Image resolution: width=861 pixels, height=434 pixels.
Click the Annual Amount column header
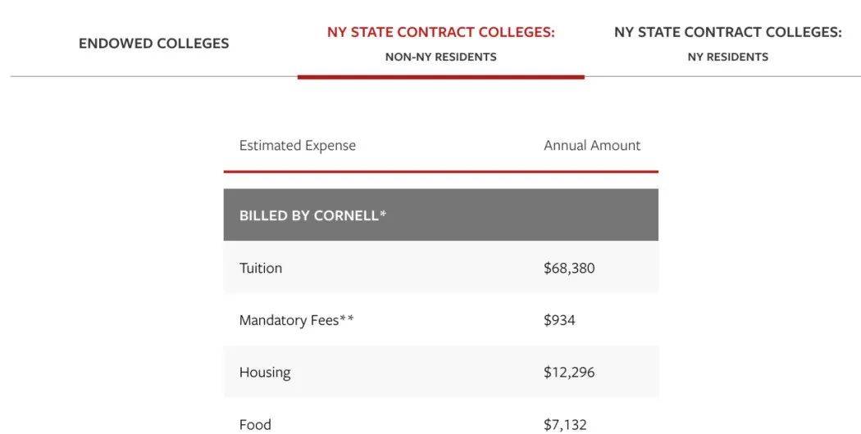tap(591, 146)
